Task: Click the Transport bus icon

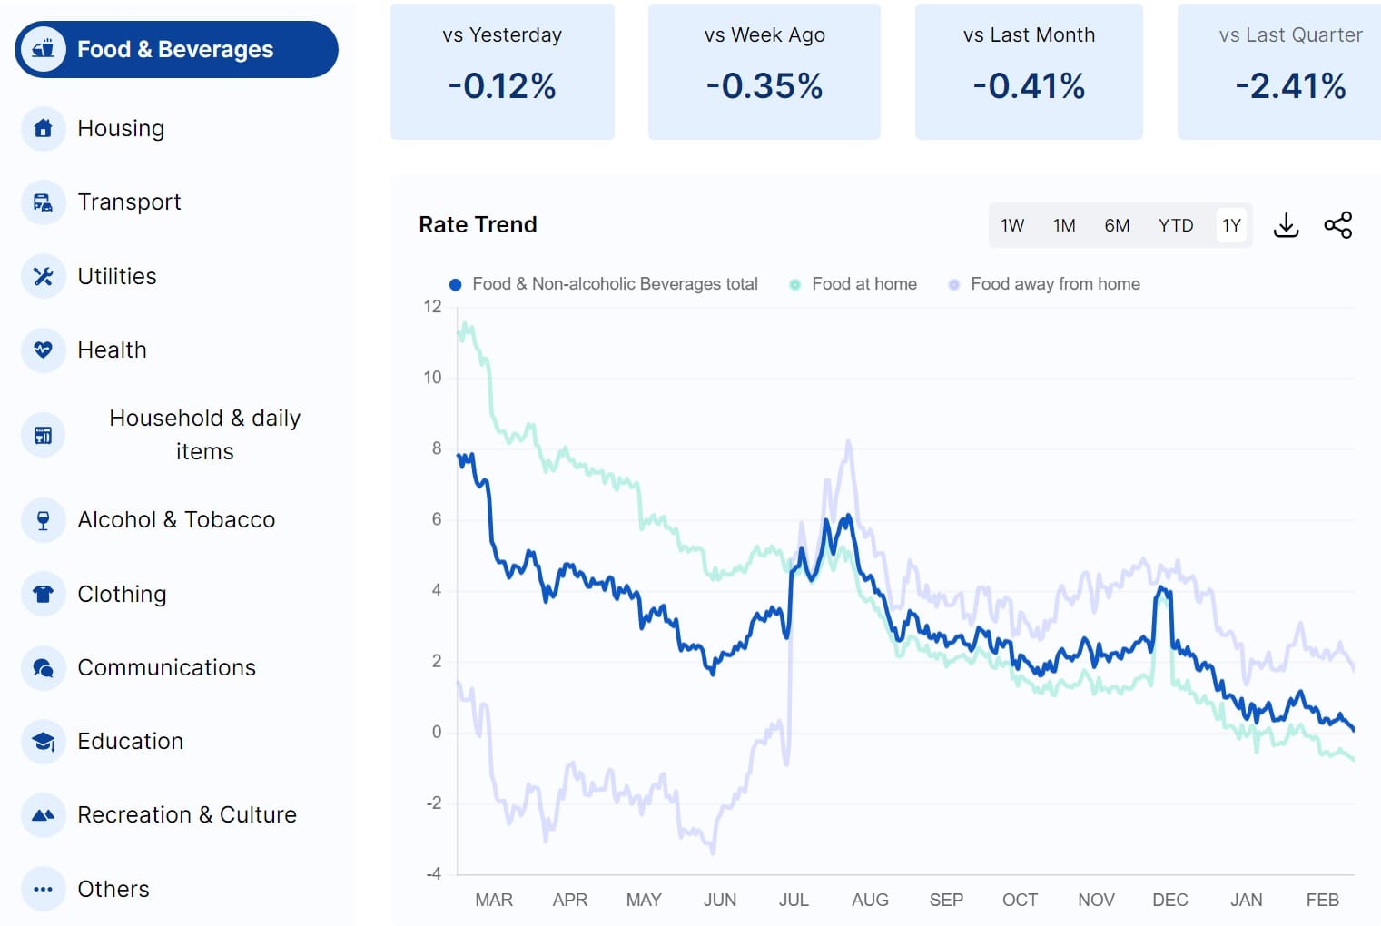Action: pyautogui.click(x=43, y=202)
